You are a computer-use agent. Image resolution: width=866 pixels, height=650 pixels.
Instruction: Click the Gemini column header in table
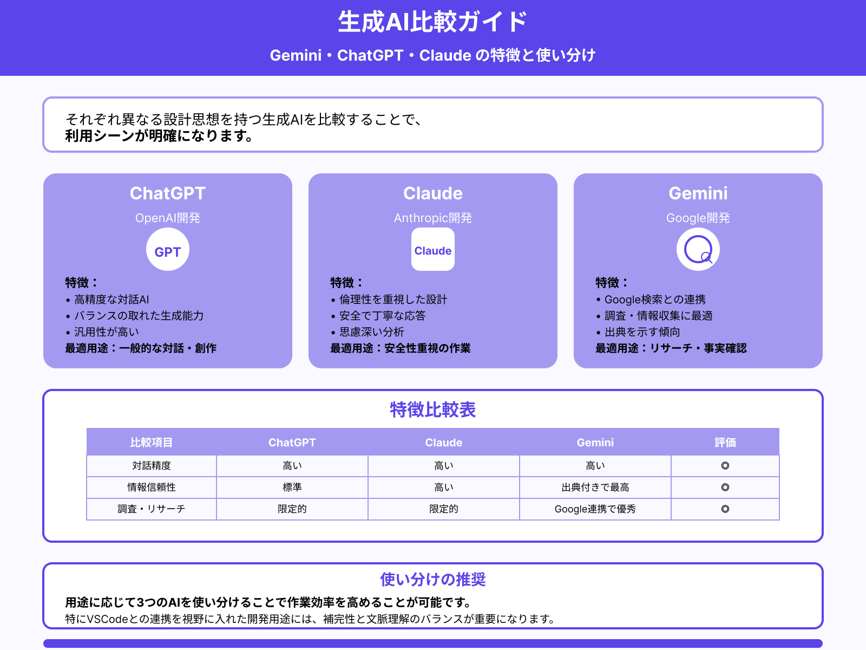click(x=594, y=442)
